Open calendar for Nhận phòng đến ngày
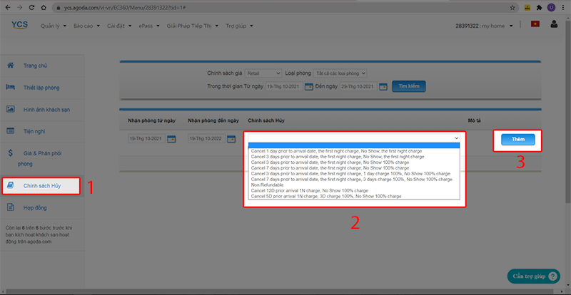 pos(231,139)
